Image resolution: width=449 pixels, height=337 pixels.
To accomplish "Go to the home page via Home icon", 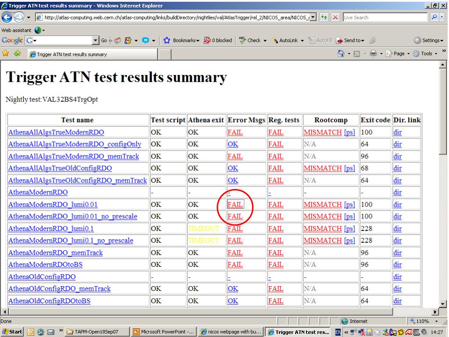I will (341, 54).
